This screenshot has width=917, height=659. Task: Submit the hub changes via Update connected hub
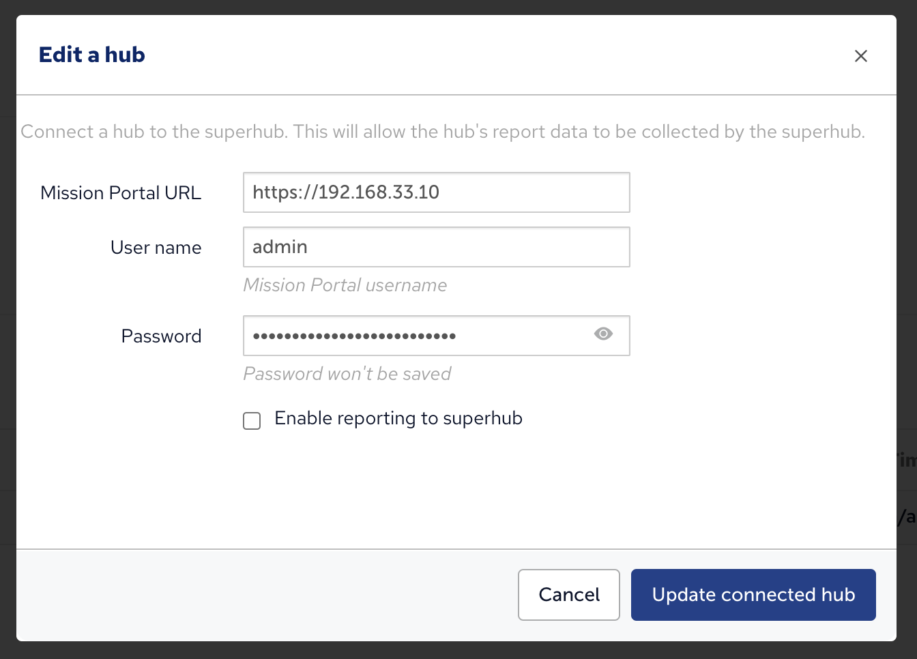click(x=753, y=594)
